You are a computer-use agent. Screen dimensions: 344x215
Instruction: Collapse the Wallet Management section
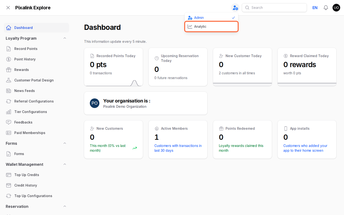(x=64, y=164)
